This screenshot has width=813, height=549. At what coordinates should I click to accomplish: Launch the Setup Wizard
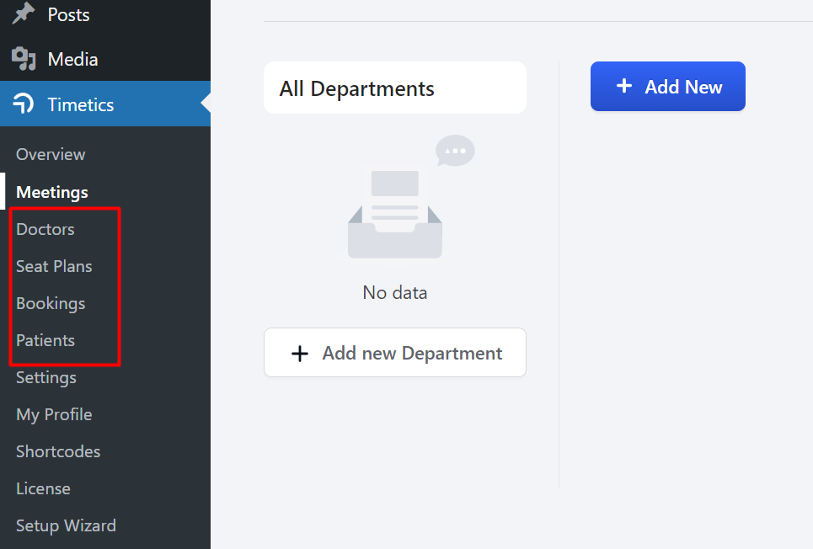coord(67,525)
